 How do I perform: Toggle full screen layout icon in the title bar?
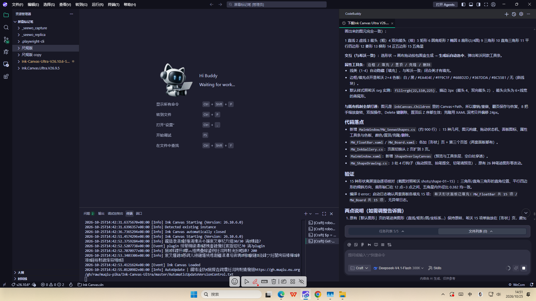(486, 4)
